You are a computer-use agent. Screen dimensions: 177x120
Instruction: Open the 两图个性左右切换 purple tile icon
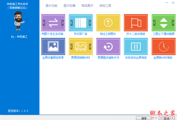(53, 23)
